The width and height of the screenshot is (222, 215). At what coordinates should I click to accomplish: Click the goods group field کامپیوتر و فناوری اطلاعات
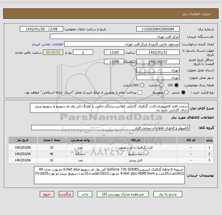pos(110,128)
